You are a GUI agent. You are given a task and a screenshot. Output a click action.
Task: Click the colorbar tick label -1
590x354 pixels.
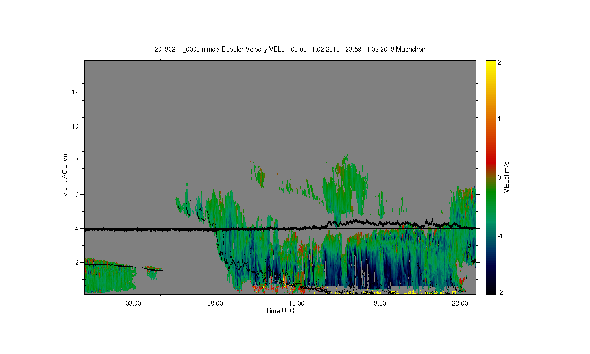click(500, 236)
